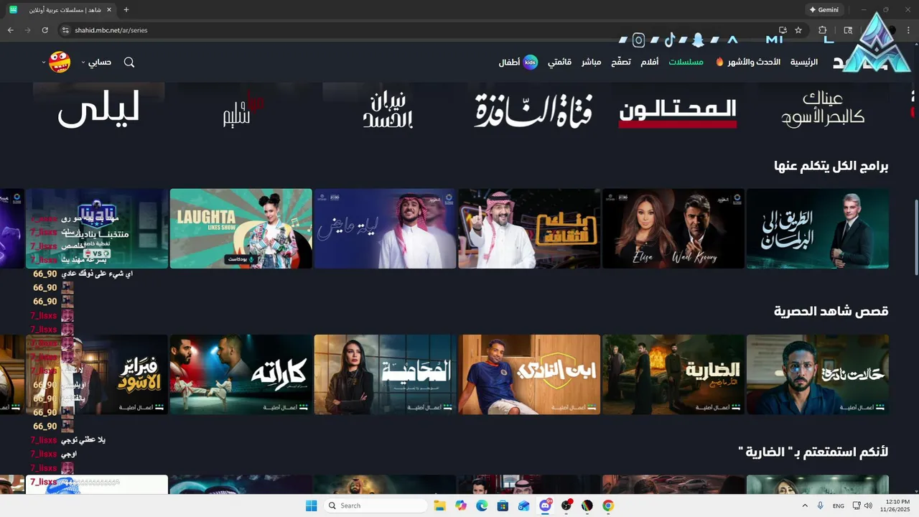Open the Shahid search icon

pos(129,62)
